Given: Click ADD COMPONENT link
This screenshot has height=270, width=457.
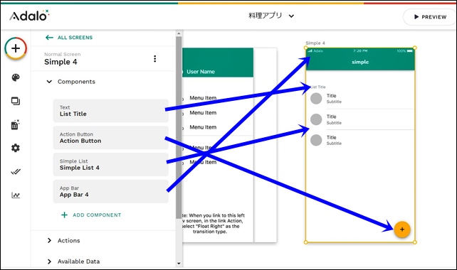Looking at the screenshot, I should tap(91, 215).
